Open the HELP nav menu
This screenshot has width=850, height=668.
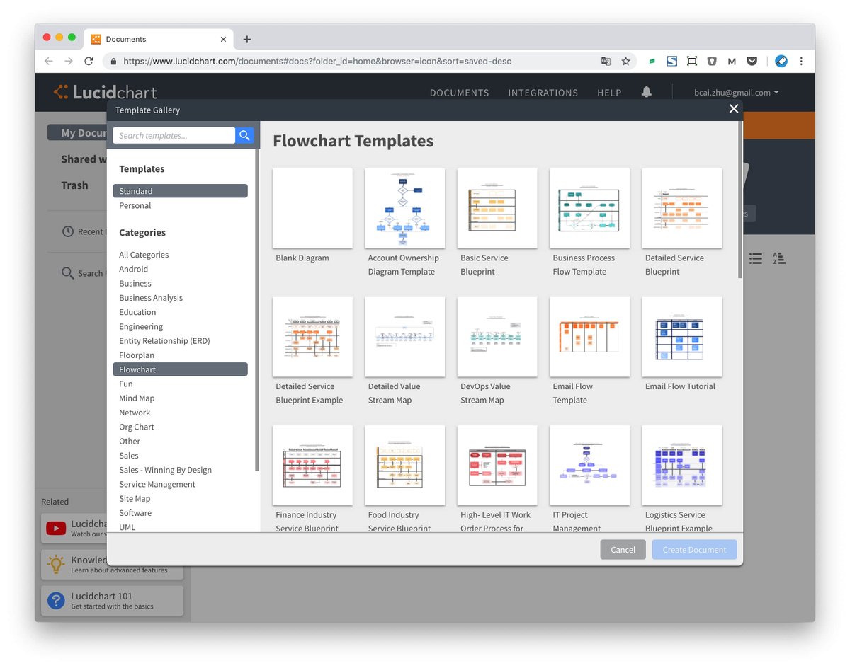609,93
